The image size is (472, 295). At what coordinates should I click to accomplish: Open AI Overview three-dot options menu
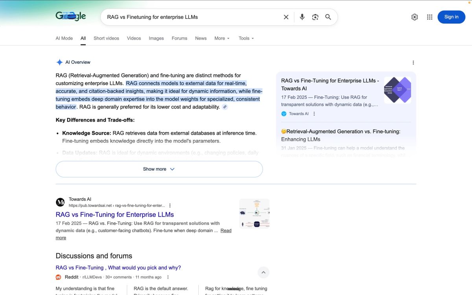pyautogui.click(x=413, y=63)
